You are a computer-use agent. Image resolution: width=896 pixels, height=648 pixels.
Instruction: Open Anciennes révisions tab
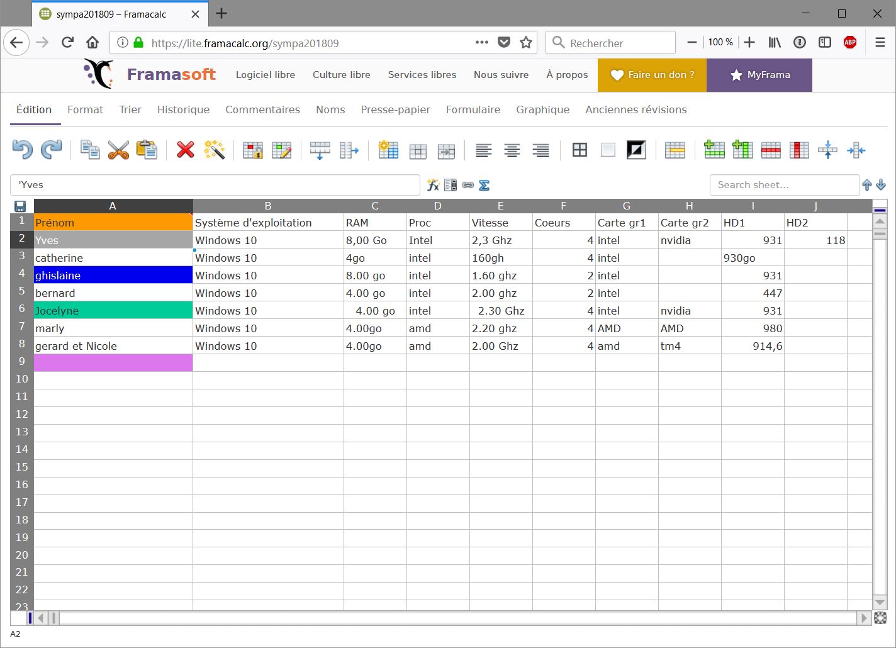pyautogui.click(x=636, y=109)
